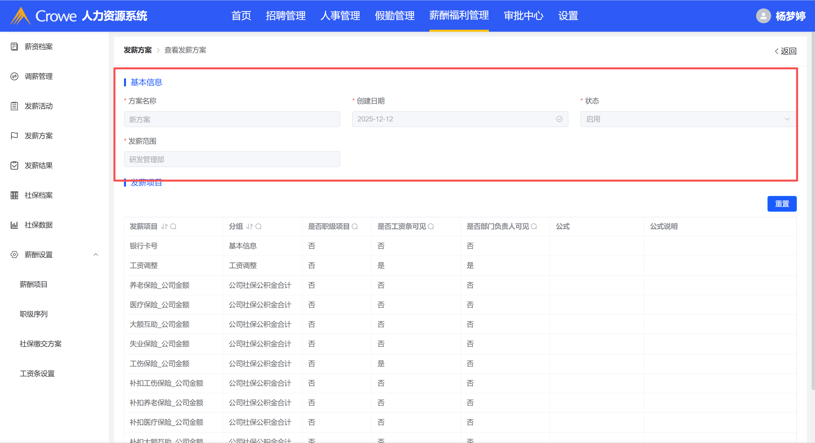Click the search icon beside 是否部门负责人可见
Image resolution: width=815 pixels, height=443 pixels.
(x=534, y=226)
